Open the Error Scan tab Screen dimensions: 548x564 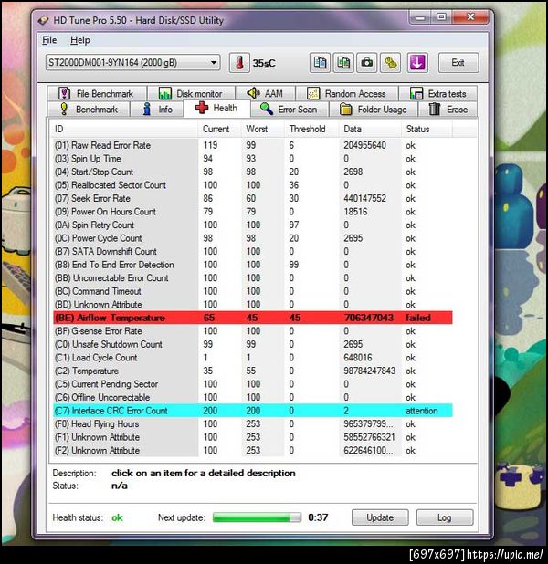tap(290, 109)
